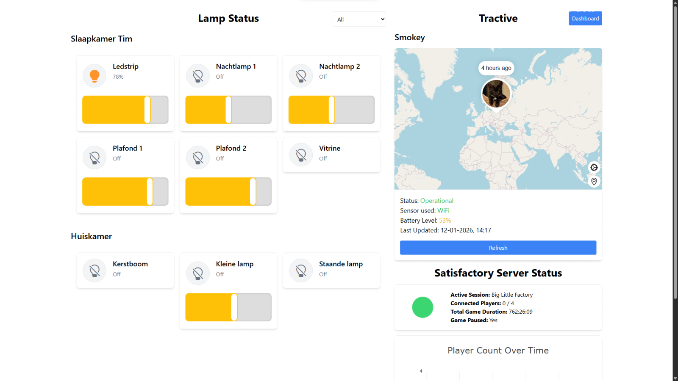Viewport: 678px width, 381px height.
Task: Toggle the Kleine lamp switch
Action: tap(228, 307)
